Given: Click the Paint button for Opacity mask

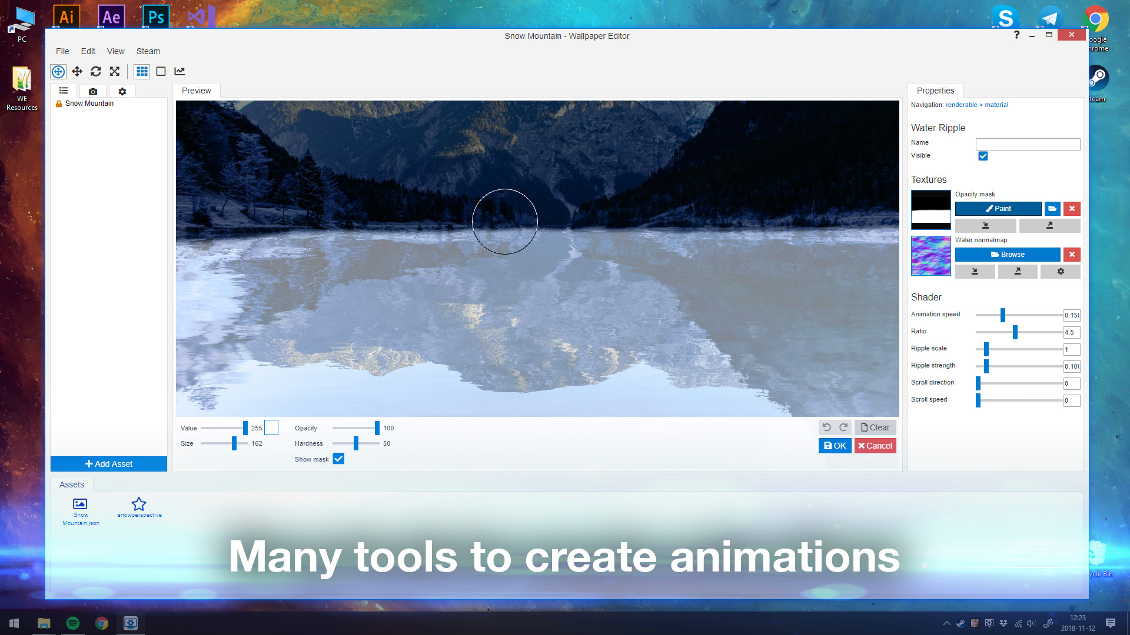Looking at the screenshot, I should tap(999, 209).
